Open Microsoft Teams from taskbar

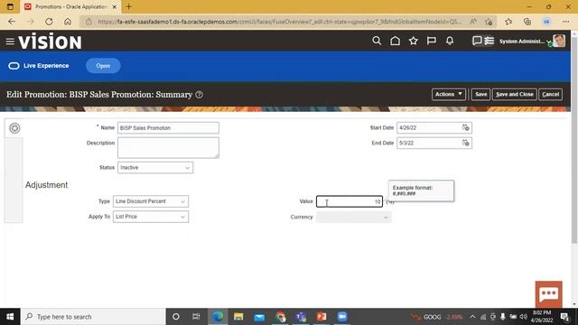click(x=301, y=317)
